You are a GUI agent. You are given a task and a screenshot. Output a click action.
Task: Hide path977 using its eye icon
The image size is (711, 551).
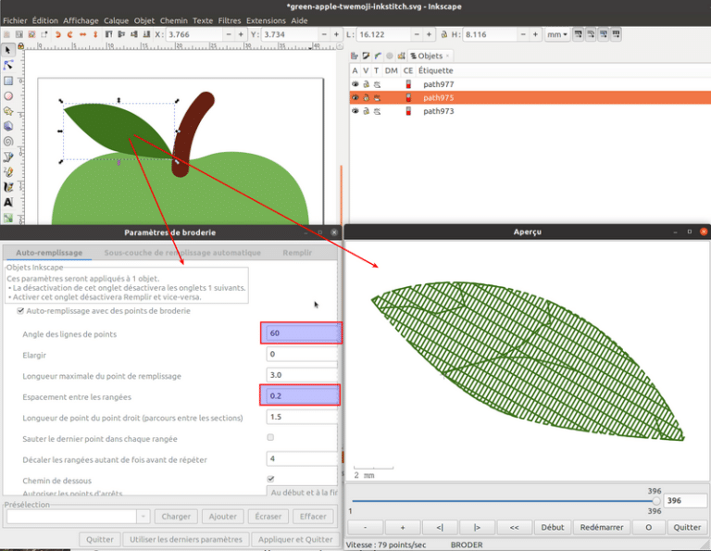[x=355, y=84]
